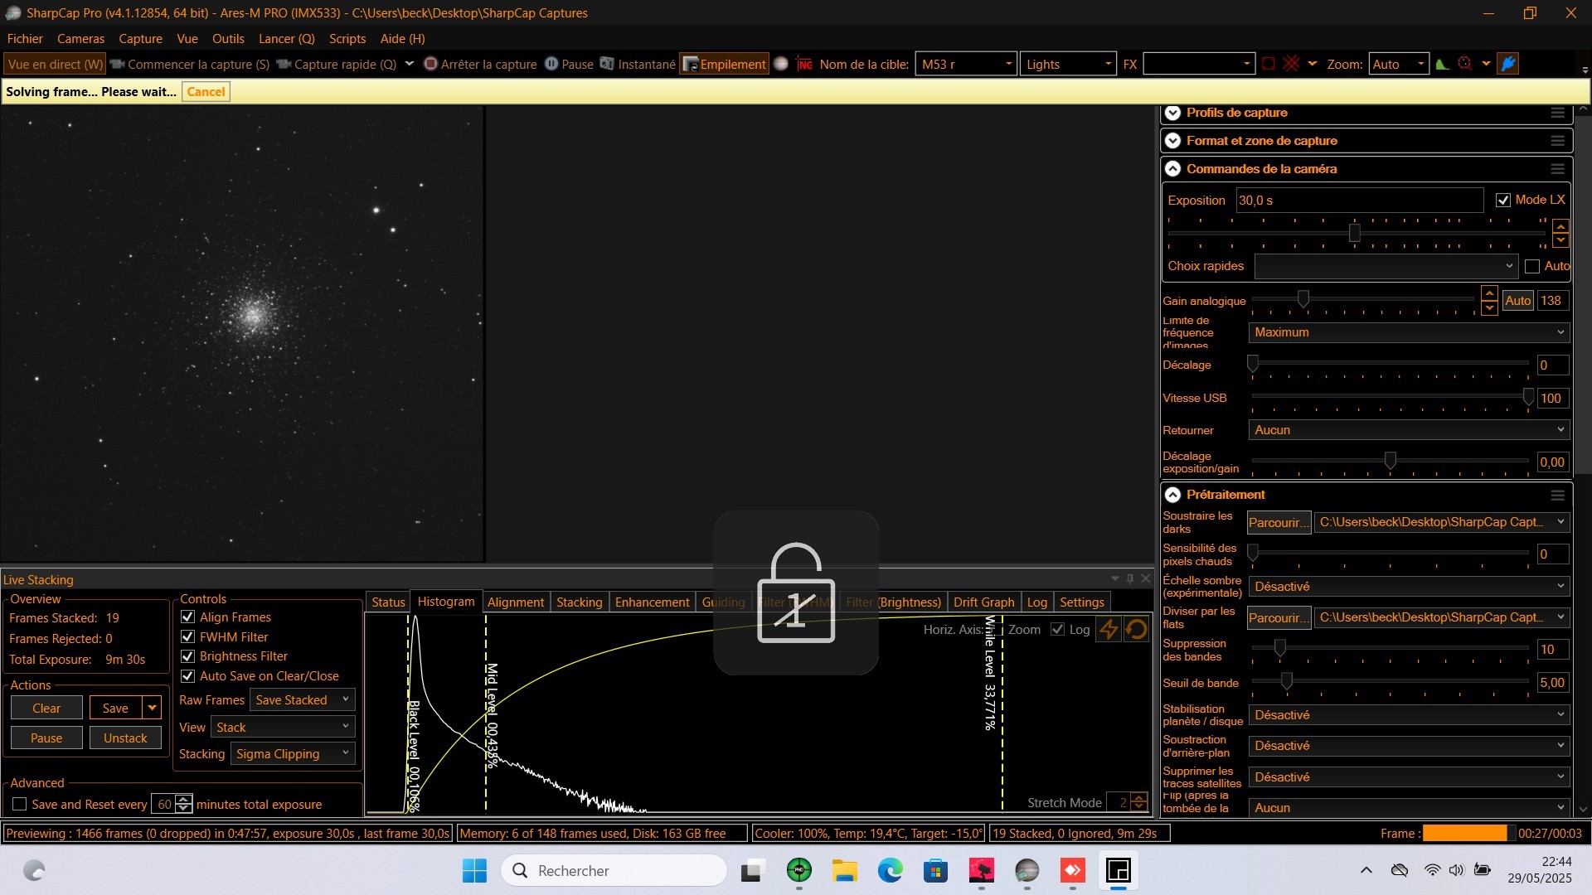
Task: Switch to the Drift Graph tab
Action: pos(983,602)
